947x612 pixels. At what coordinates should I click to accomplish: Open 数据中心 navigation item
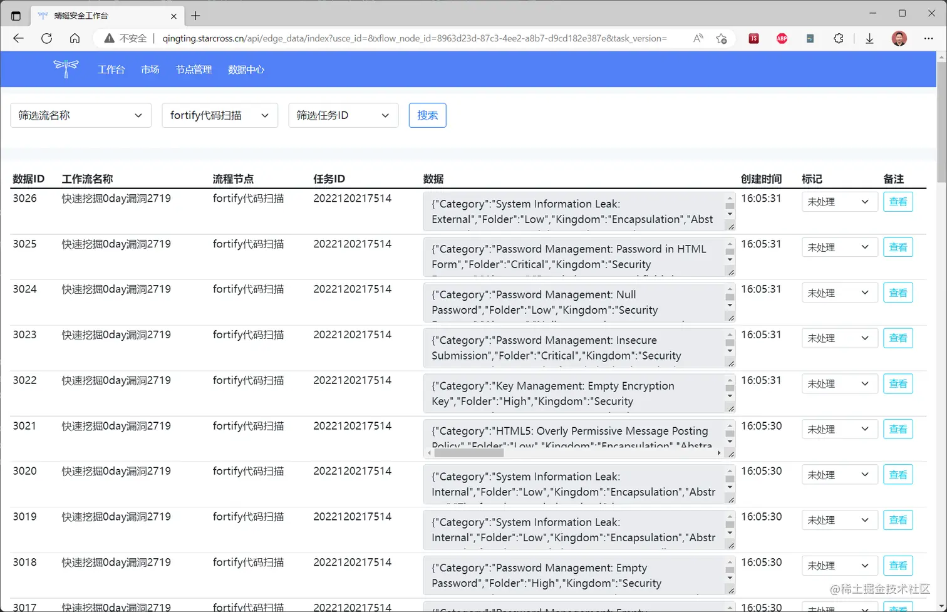(246, 70)
